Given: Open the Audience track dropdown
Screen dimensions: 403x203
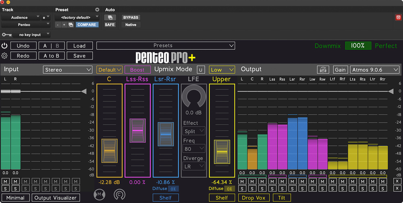Looking at the screenshot, I should [21, 17].
